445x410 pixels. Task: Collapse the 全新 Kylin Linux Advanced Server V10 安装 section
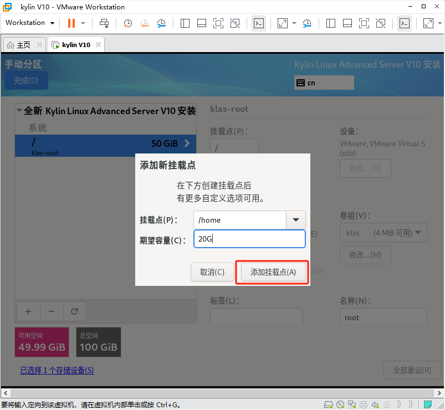coord(19,110)
